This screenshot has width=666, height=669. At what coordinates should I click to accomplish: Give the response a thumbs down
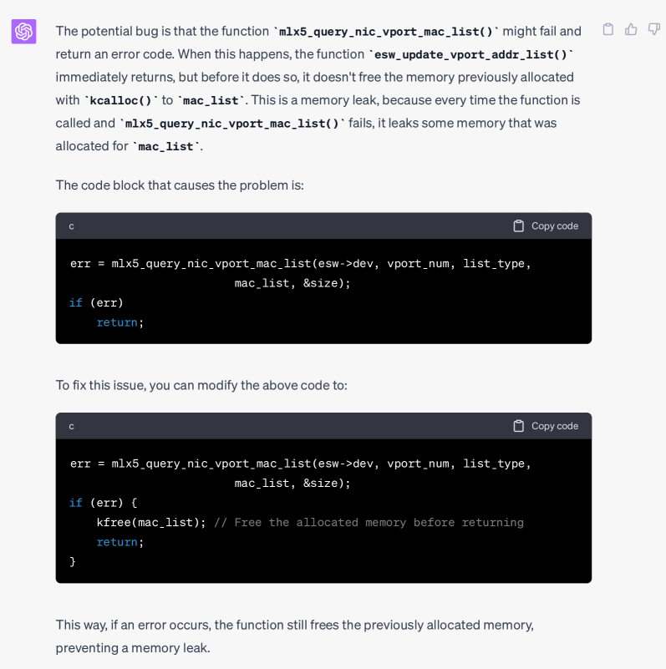coord(654,29)
